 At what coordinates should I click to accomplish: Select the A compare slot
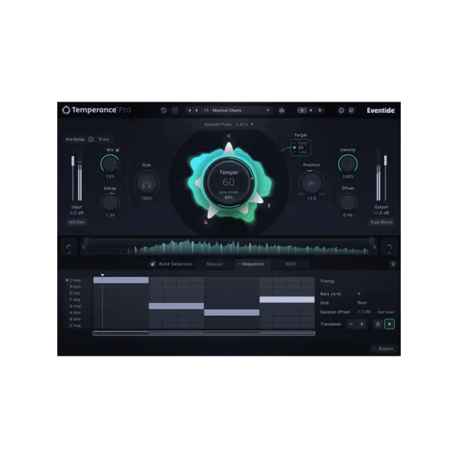[x=302, y=111]
